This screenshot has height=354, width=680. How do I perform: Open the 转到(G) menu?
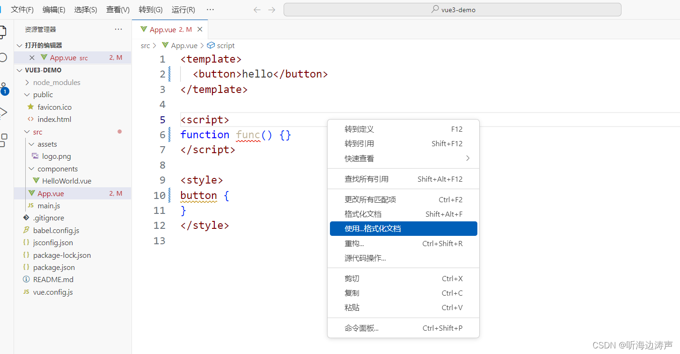(151, 9)
